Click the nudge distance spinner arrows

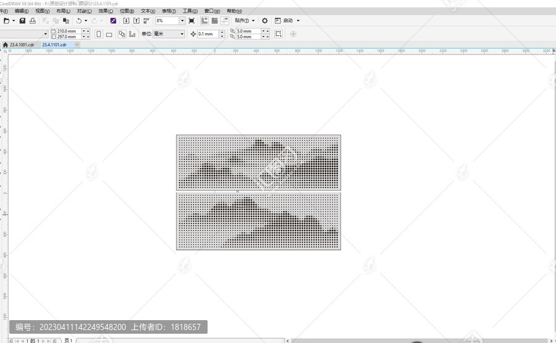tap(222, 34)
